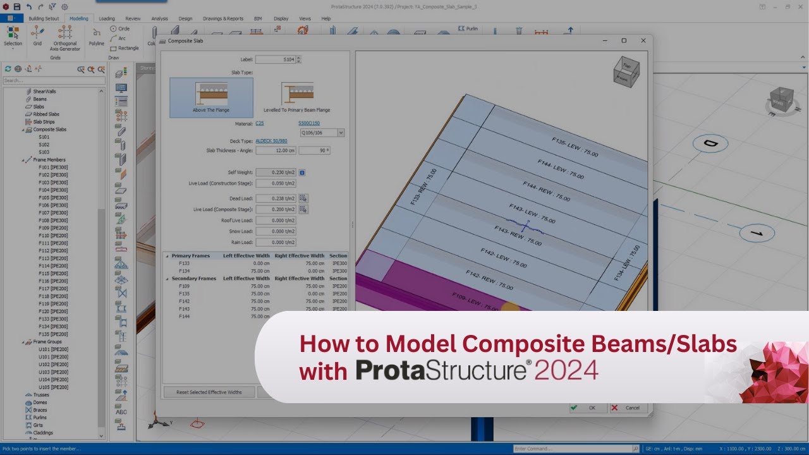The height and width of the screenshot is (455, 809).
Task: Click the tree Search box
Action: click(x=54, y=80)
